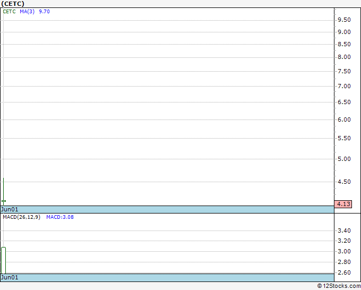Click the MA value 9.70
361x290 pixels.
point(44,12)
